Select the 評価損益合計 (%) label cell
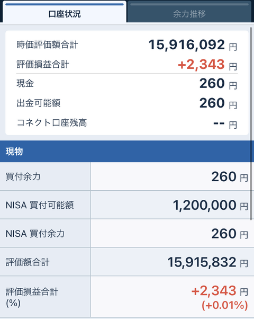Image resolution: width=254 pixels, height=319 pixels. [x=45, y=297]
